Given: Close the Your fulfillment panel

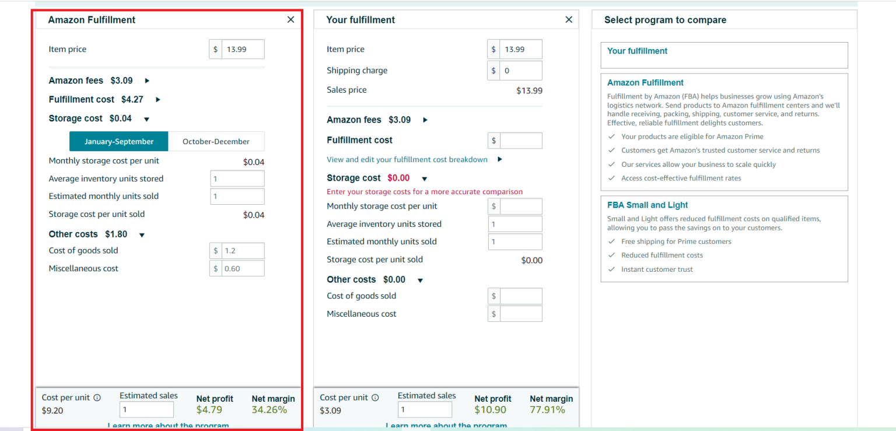Looking at the screenshot, I should [569, 19].
